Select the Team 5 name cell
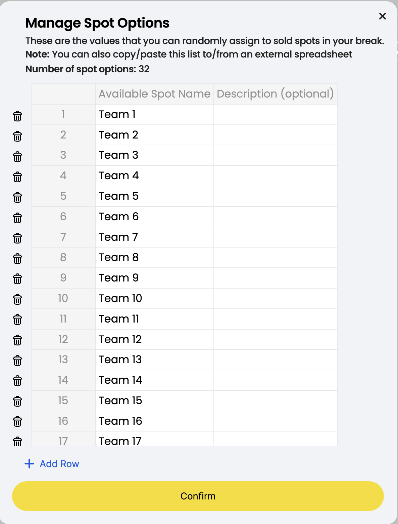 click(x=155, y=196)
